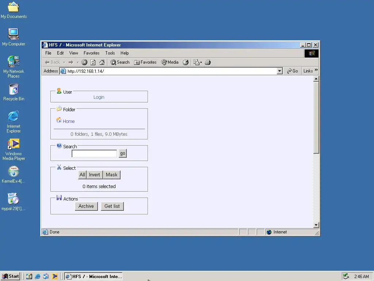Open the View menu
The width and height of the screenshot is (374, 281).
click(73, 53)
